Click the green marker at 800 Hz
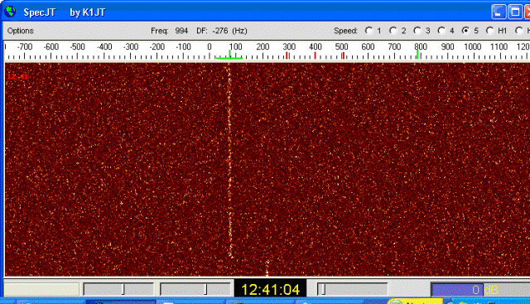 coord(417,55)
